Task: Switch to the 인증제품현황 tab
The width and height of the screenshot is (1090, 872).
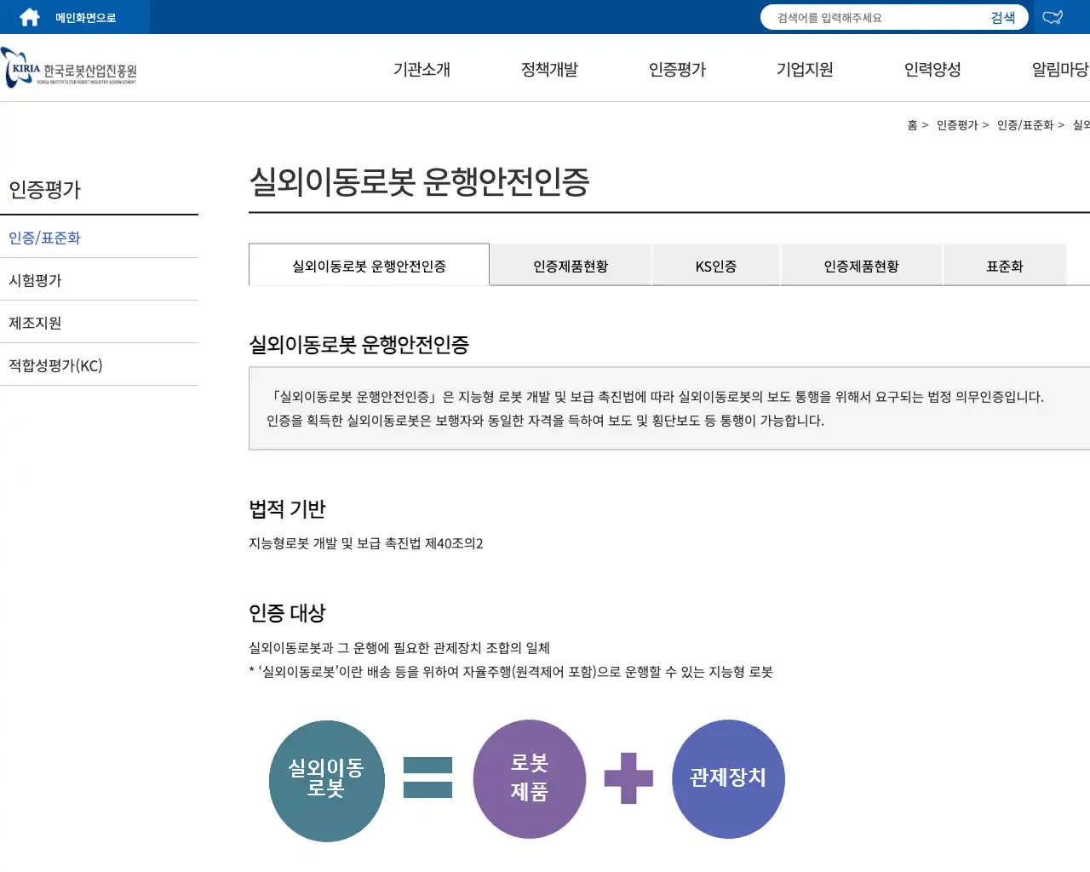Action: (x=570, y=265)
